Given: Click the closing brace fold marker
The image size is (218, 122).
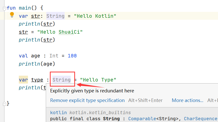Looking at the screenshot, I should [4, 104].
